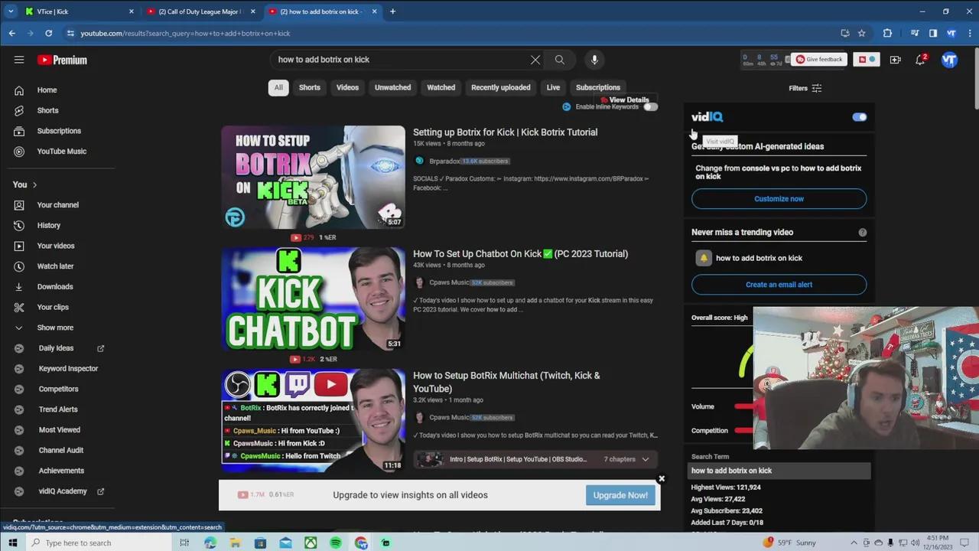Click Customize now in the vidIQ panel
Viewport: 979px width, 551px height.
[779, 198]
